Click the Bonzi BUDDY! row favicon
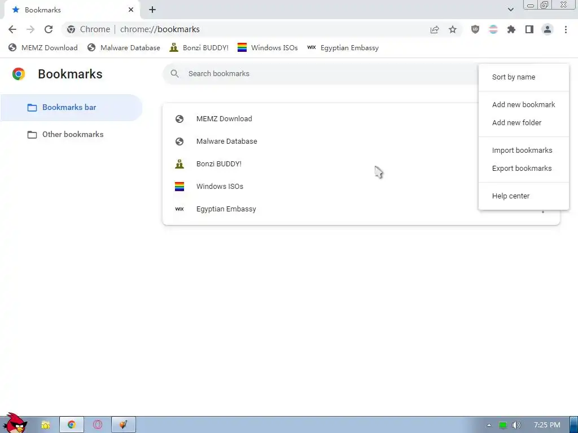Viewport: 578px width, 433px height. tap(179, 164)
